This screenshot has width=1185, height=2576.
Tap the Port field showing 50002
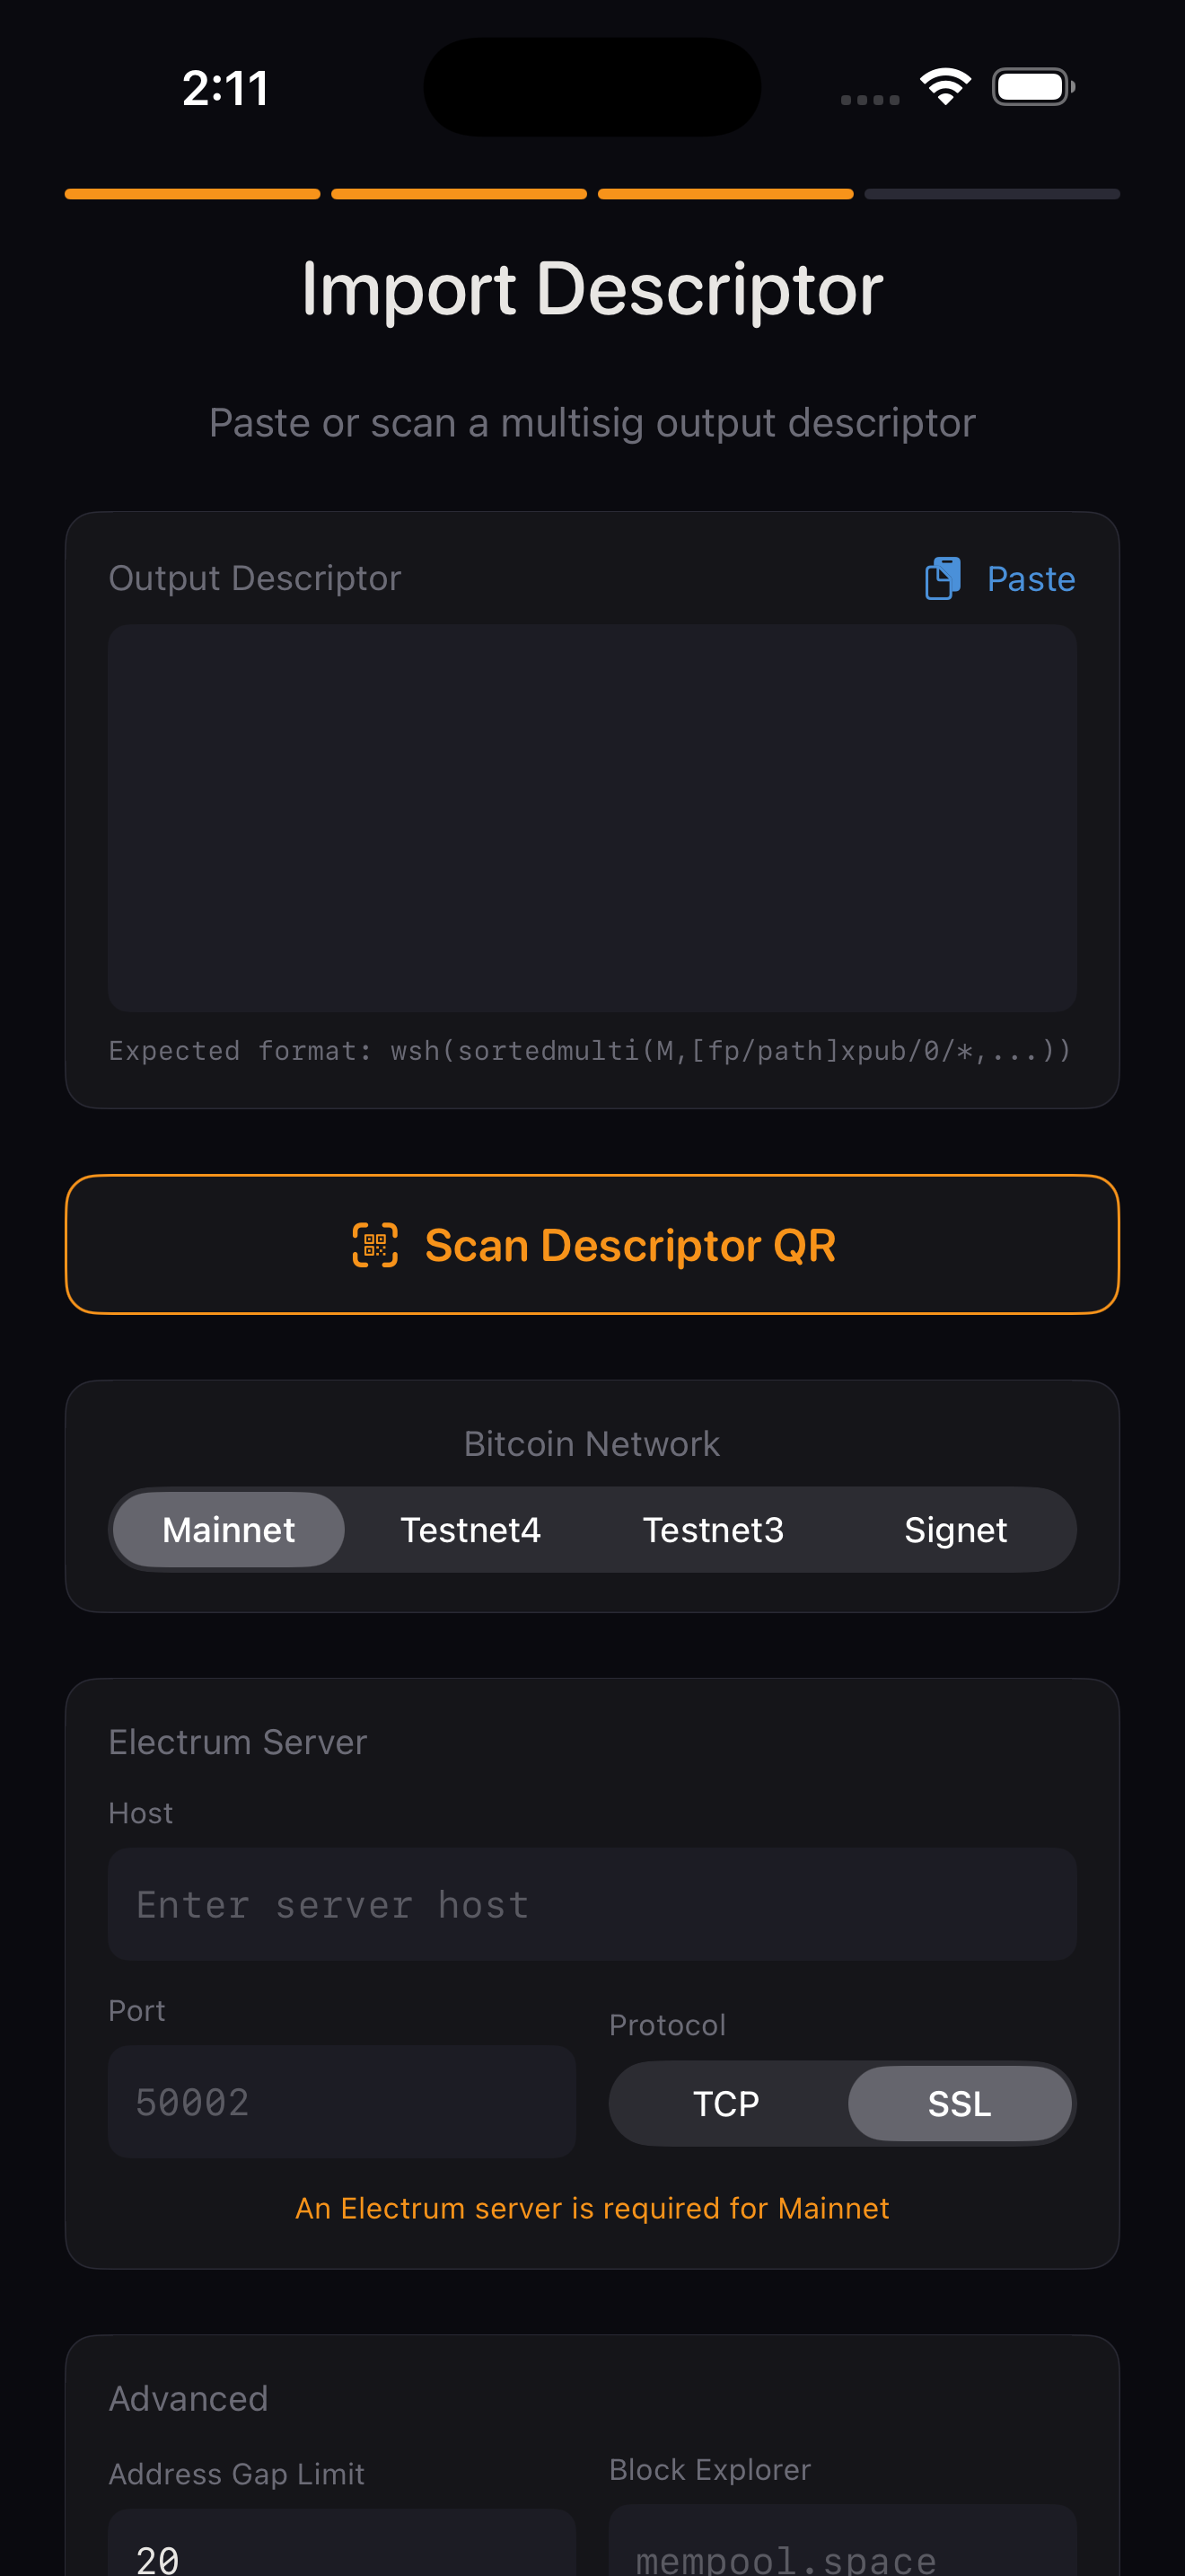342,2101
